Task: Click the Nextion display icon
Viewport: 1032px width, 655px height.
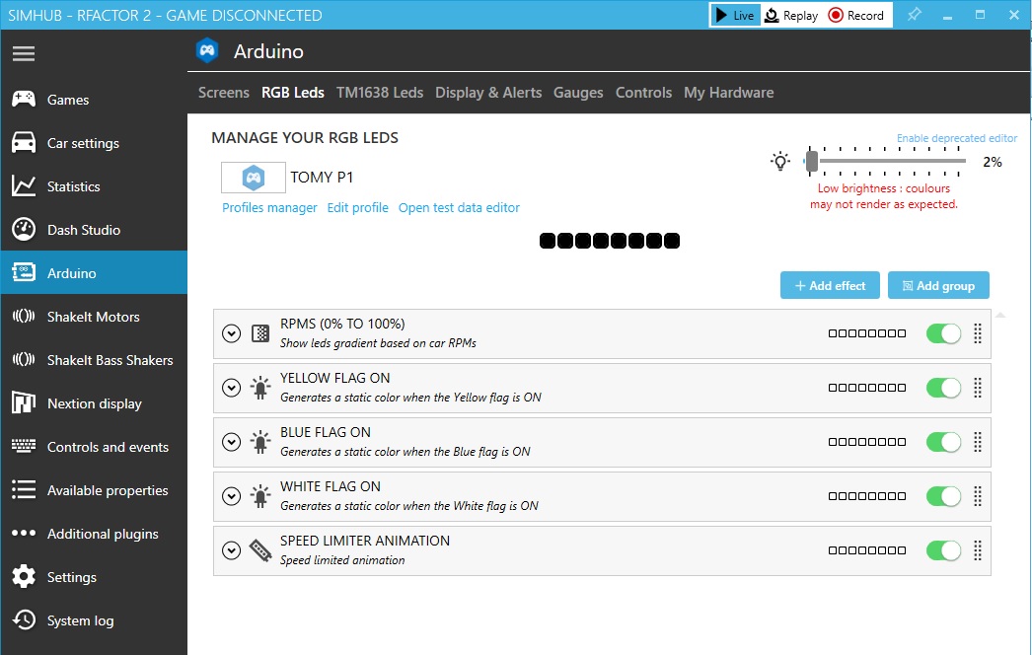Action: coord(24,402)
